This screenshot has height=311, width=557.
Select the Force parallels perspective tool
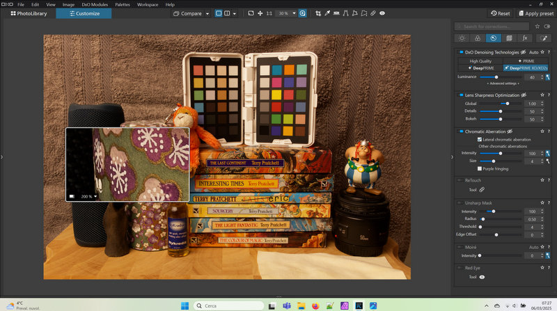pos(345,13)
